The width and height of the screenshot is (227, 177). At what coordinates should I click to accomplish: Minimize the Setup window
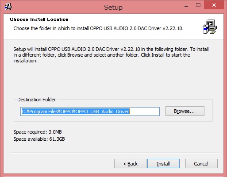(186, 6)
